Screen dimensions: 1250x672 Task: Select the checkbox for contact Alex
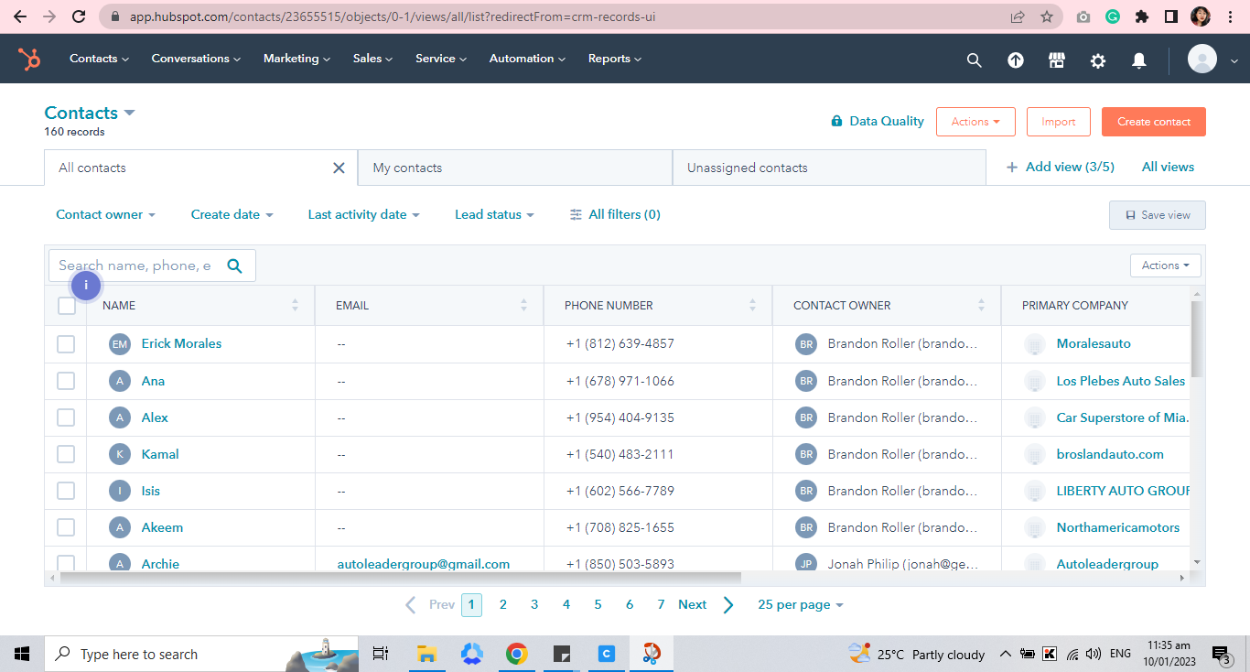pyautogui.click(x=66, y=417)
